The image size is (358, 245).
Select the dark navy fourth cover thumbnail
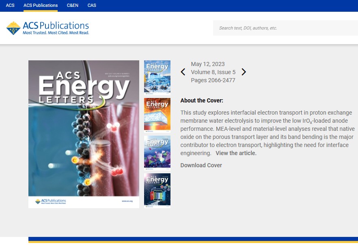[x=157, y=191]
